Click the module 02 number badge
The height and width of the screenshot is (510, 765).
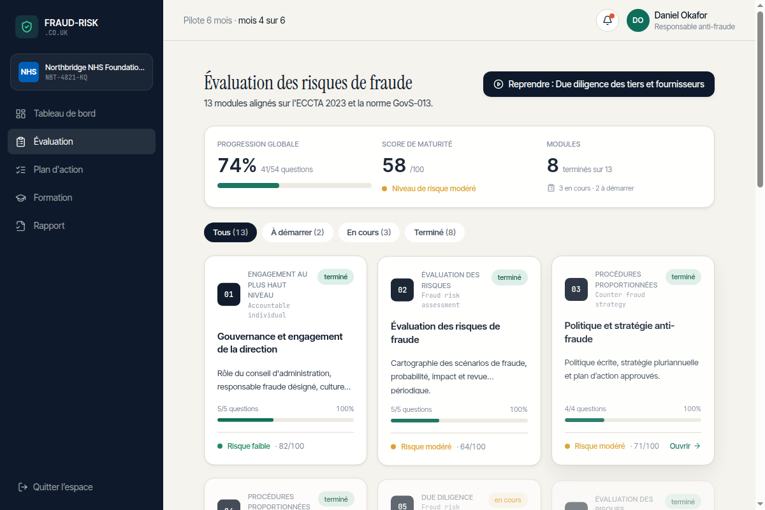402,290
